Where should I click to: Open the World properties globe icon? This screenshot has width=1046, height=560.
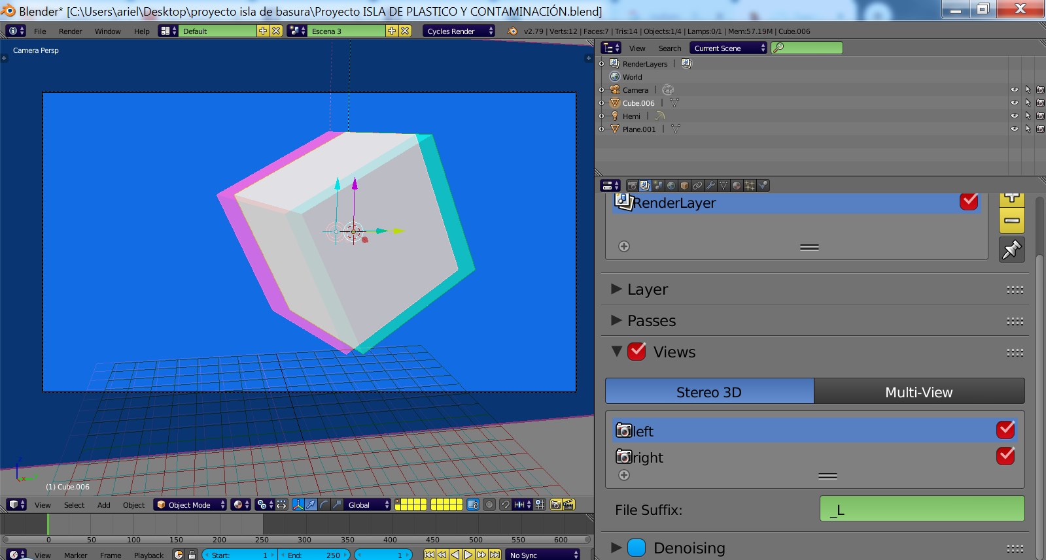tap(671, 186)
